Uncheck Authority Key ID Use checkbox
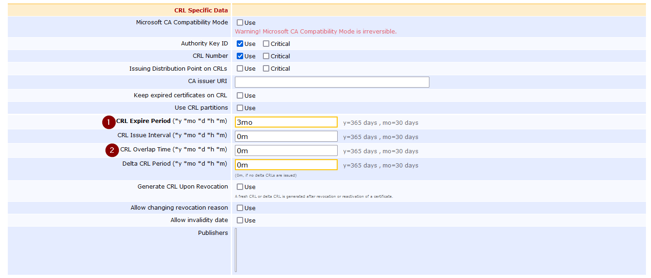This screenshot has height=278, width=651. (x=240, y=44)
